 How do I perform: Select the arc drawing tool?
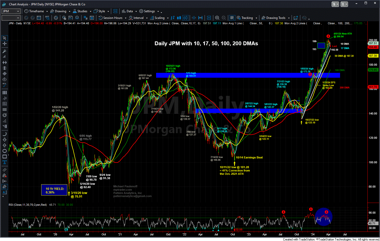pos(4,134)
